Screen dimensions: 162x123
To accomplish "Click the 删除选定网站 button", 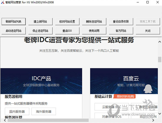I will [x=94, y=22].
